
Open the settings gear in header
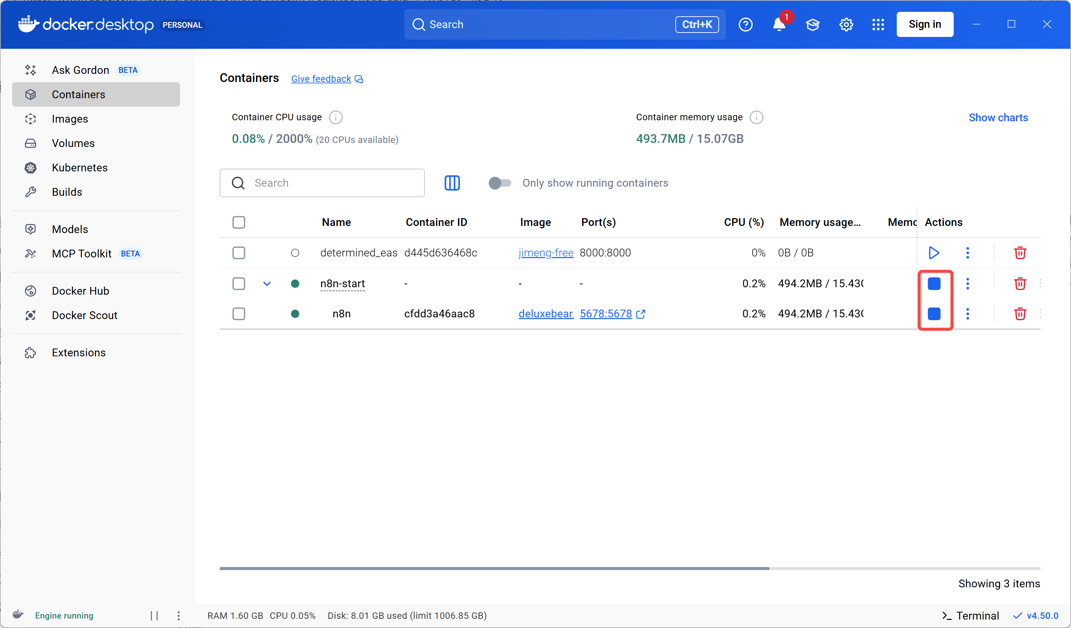[846, 24]
